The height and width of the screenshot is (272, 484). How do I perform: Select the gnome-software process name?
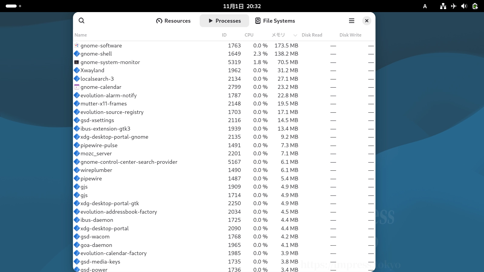coord(101,45)
